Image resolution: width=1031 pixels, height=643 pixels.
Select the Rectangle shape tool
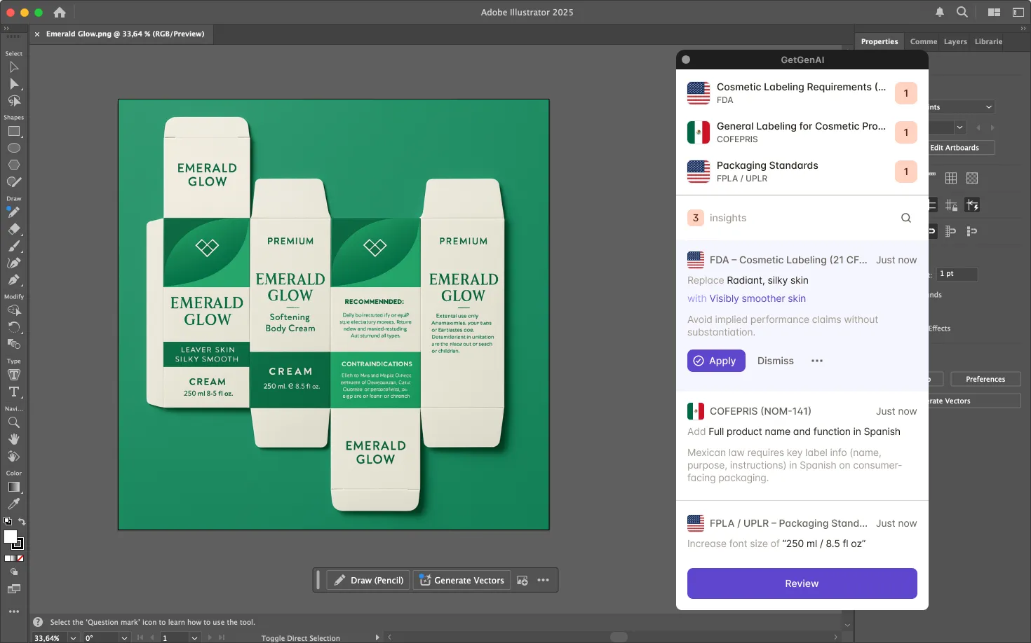[14, 131]
